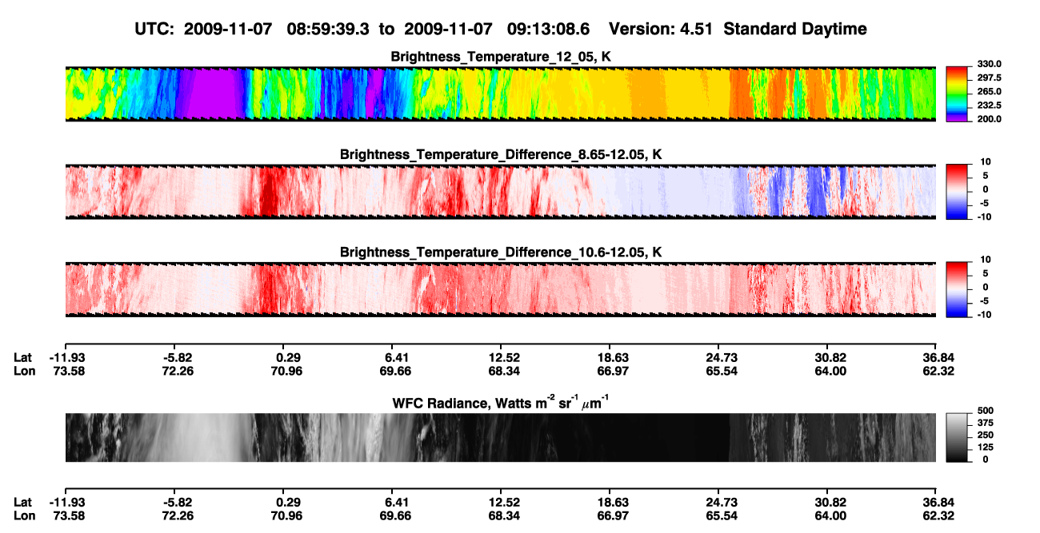The height and width of the screenshot is (533, 1040).
Task: Click longitude '62.32' on axis above WFC panel
Action: coord(938,371)
